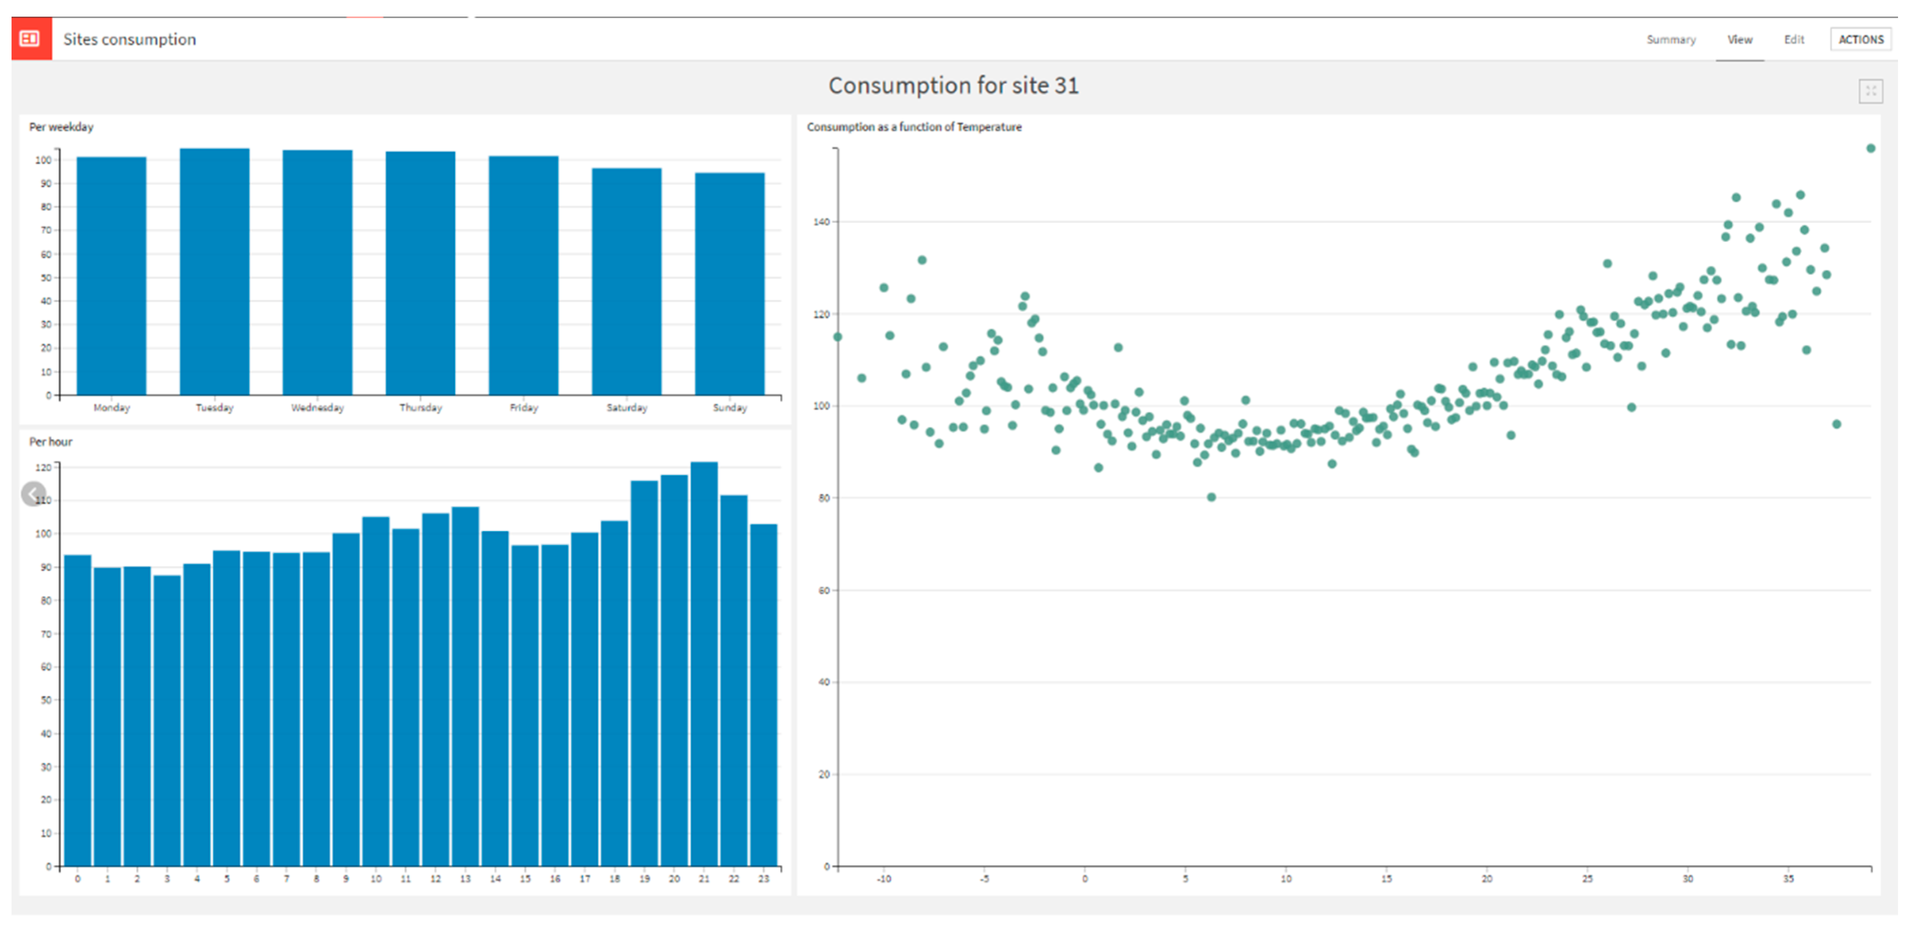Click the Consumption for site 31 heading
This screenshot has height=936, width=1914.
(954, 85)
